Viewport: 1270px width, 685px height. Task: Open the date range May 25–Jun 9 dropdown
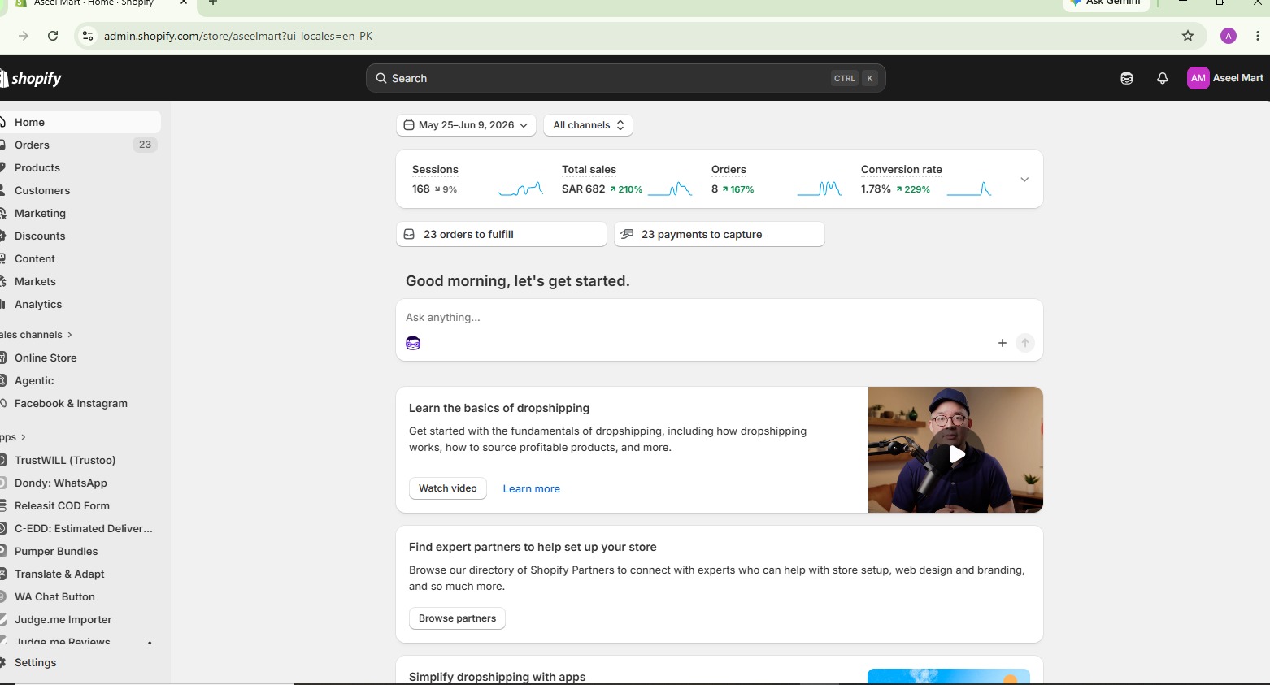tap(466, 125)
